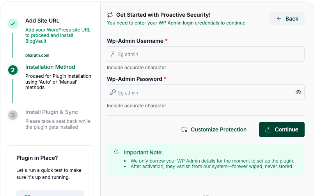Screen dimensions: 321x196
Task: Click the Wp-Admin Username label
Action: [135, 41]
